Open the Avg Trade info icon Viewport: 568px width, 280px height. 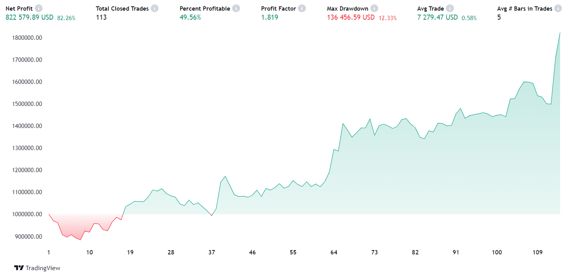[x=450, y=8]
